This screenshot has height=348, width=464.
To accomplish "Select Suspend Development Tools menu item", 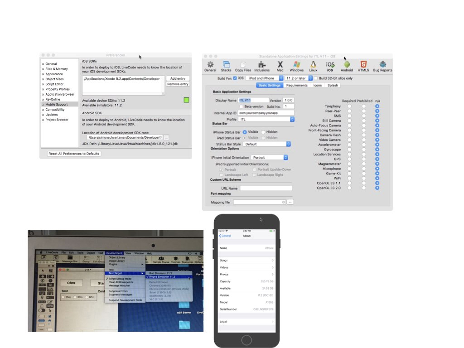I will click(x=125, y=300).
